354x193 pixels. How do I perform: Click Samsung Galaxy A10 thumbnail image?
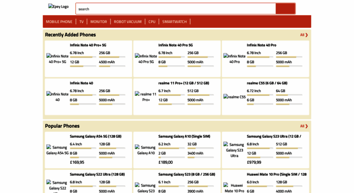point(146,150)
